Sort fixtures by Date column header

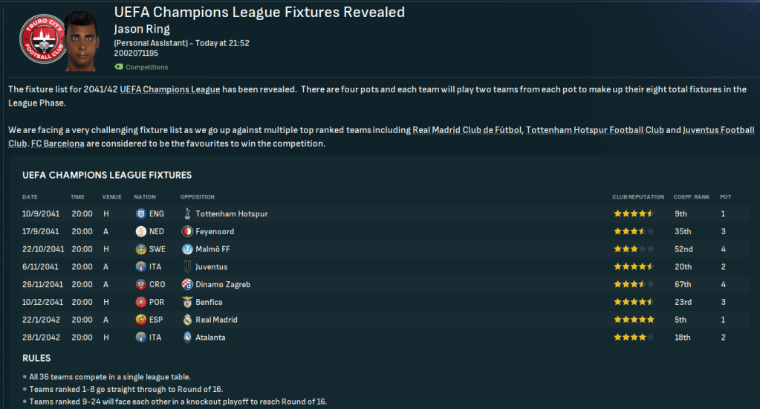(30, 197)
